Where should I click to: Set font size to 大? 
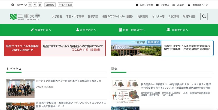pos(40,5)
